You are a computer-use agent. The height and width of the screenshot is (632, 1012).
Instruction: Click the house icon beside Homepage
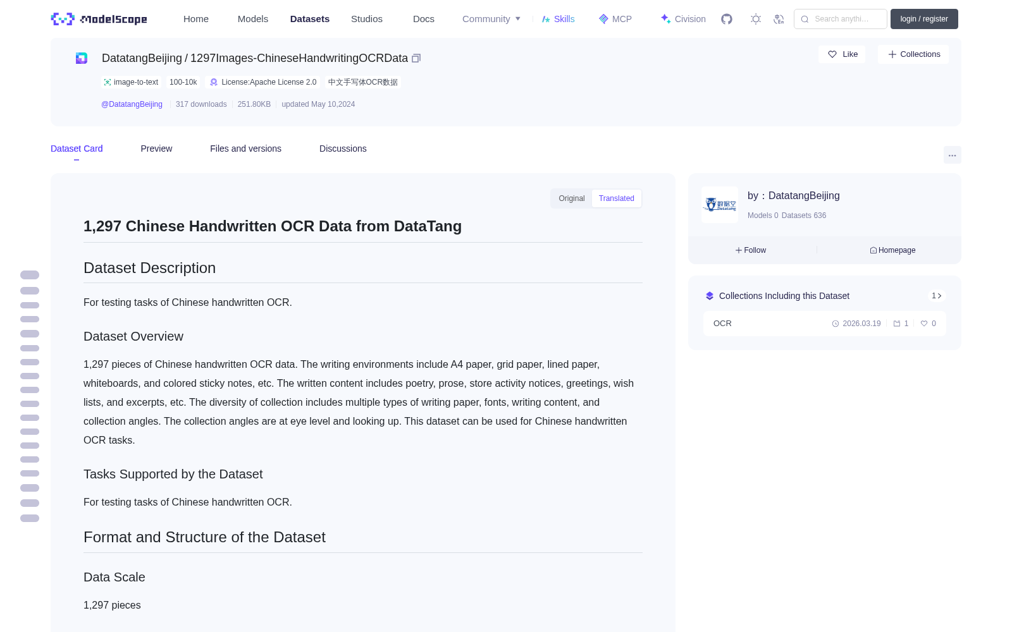click(x=873, y=250)
